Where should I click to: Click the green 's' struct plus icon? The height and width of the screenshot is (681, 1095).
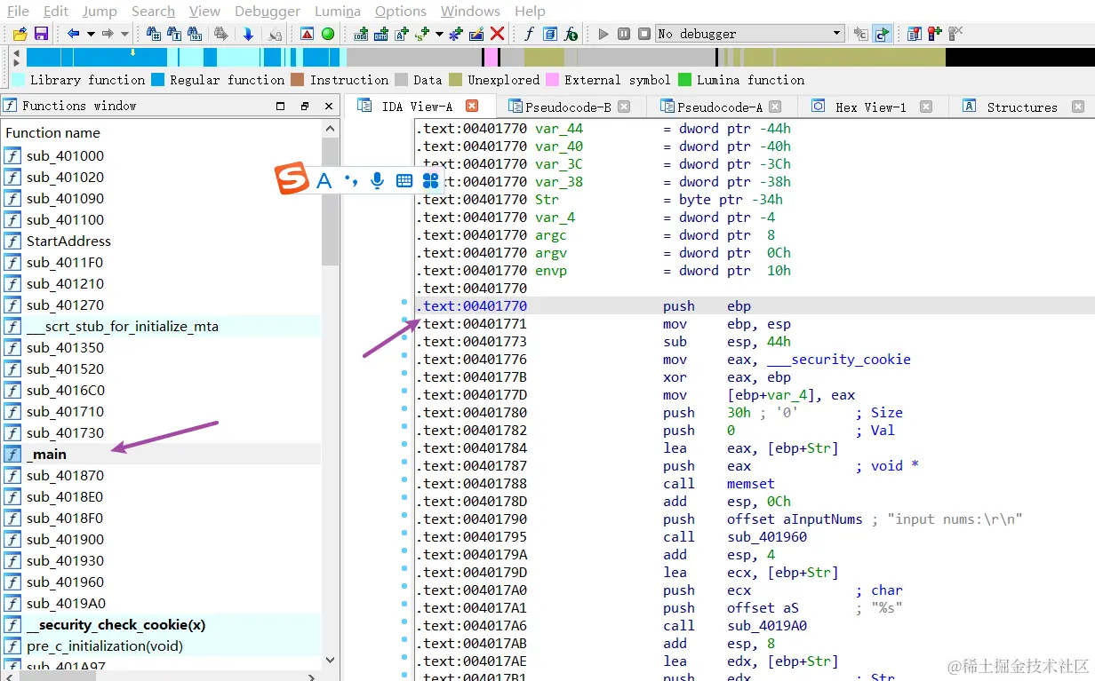coord(422,34)
